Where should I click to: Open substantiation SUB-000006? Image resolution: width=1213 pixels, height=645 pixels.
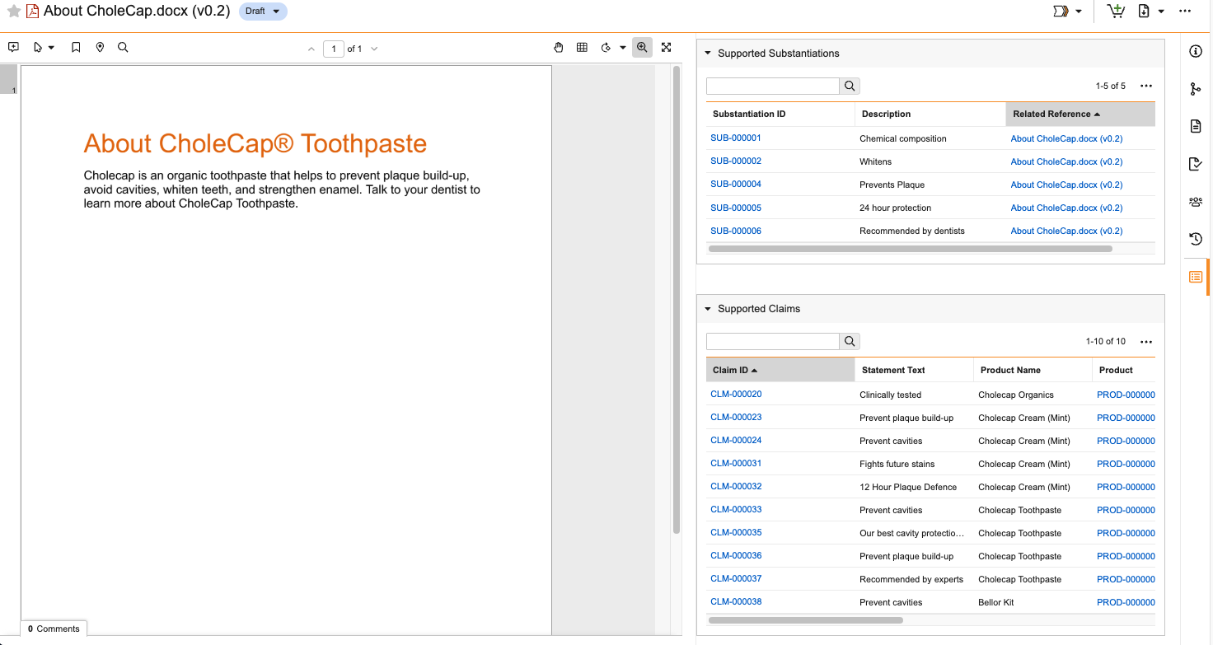coord(736,231)
